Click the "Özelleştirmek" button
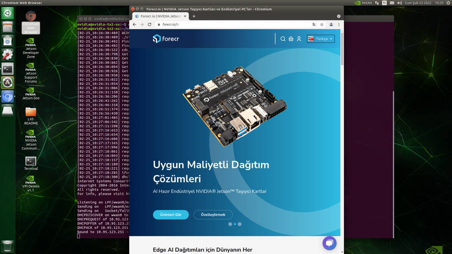 [x=213, y=215]
